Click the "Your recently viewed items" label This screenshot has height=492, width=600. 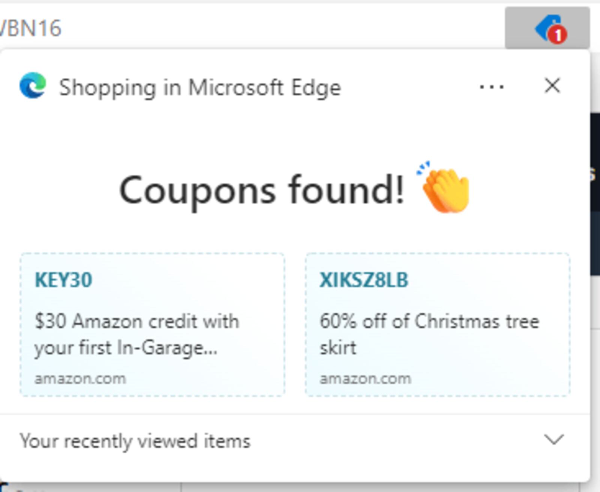[x=135, y=441]
